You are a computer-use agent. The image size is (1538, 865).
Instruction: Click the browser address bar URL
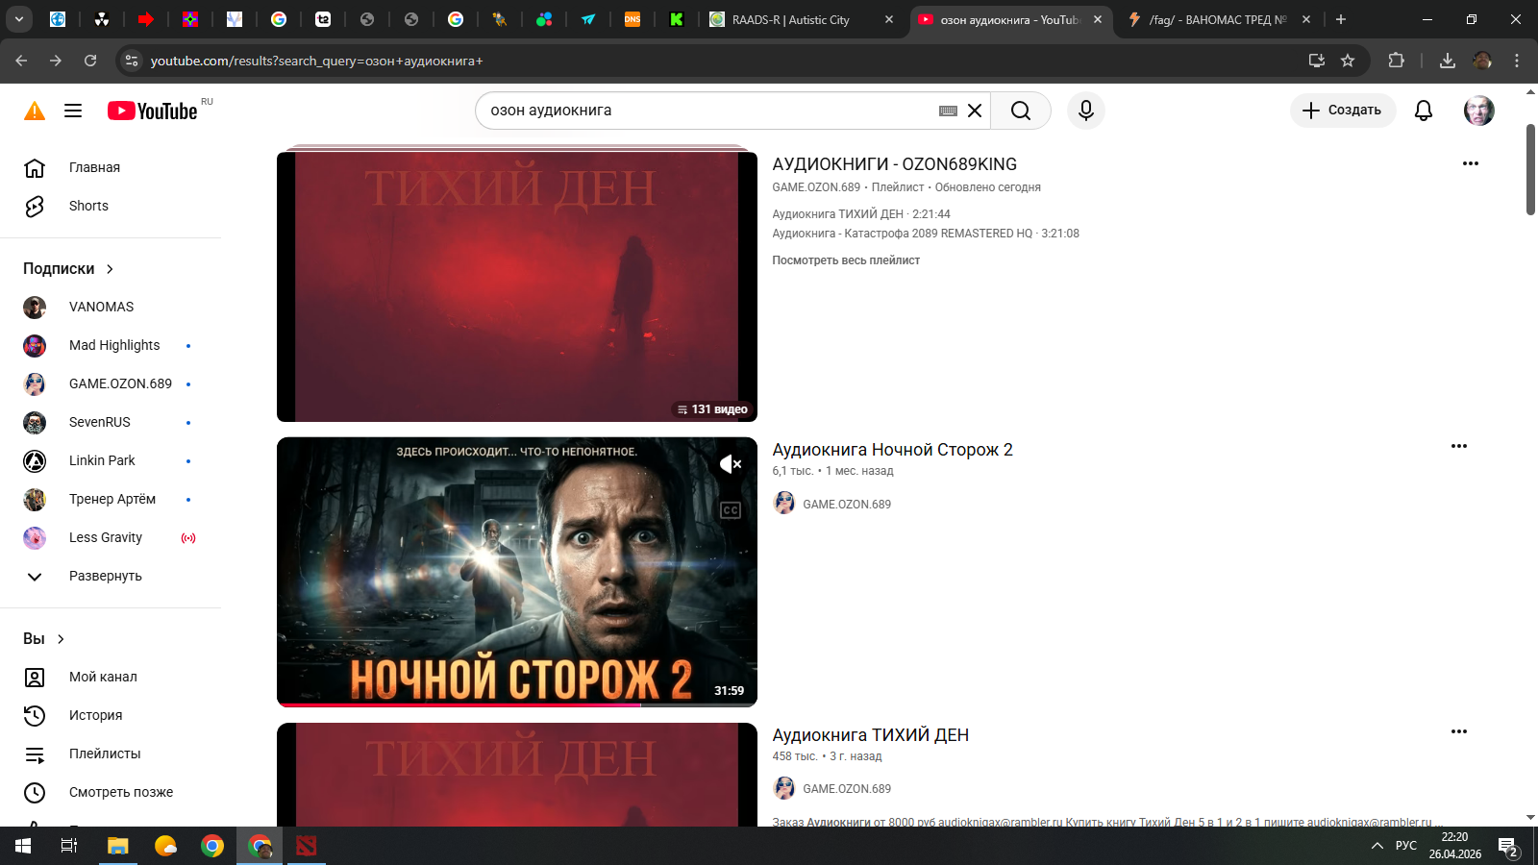(317, 61)
